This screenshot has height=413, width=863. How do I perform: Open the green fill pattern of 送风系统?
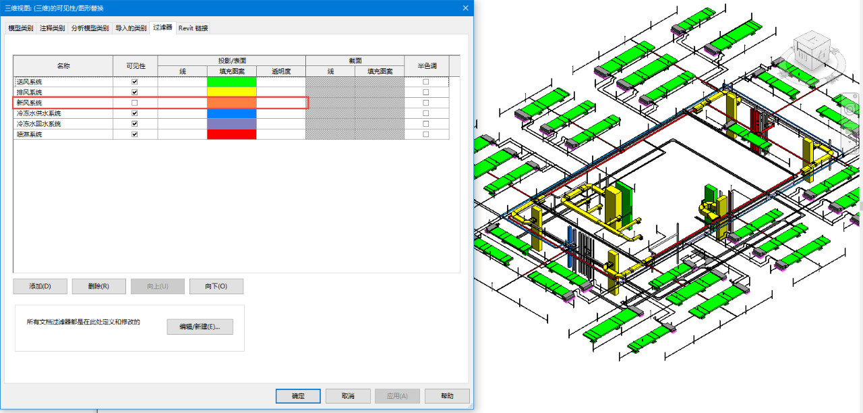click(232, 82)
